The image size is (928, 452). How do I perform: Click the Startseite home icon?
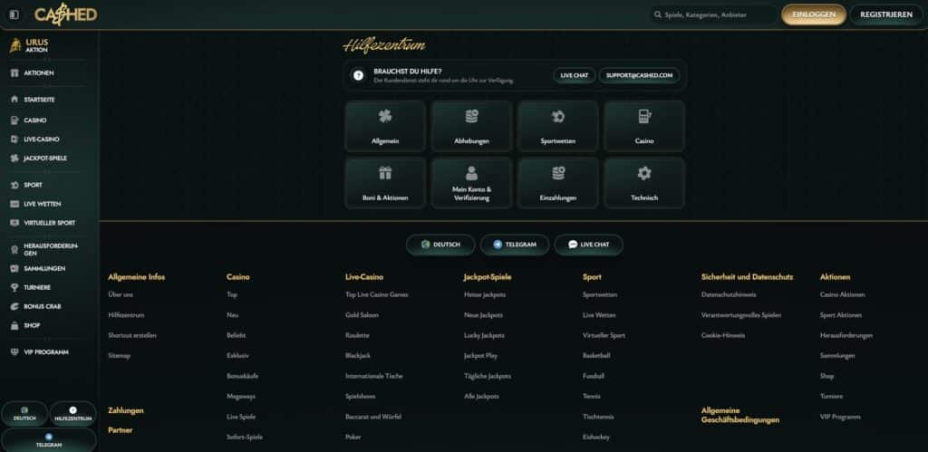point(14,100)
